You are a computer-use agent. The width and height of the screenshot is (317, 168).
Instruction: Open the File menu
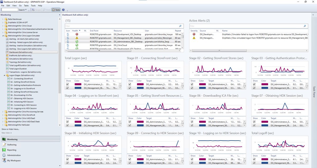[3, 5]
